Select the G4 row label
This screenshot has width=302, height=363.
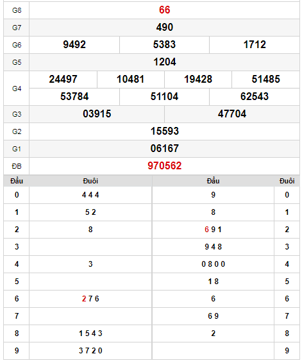coord(17,89)
